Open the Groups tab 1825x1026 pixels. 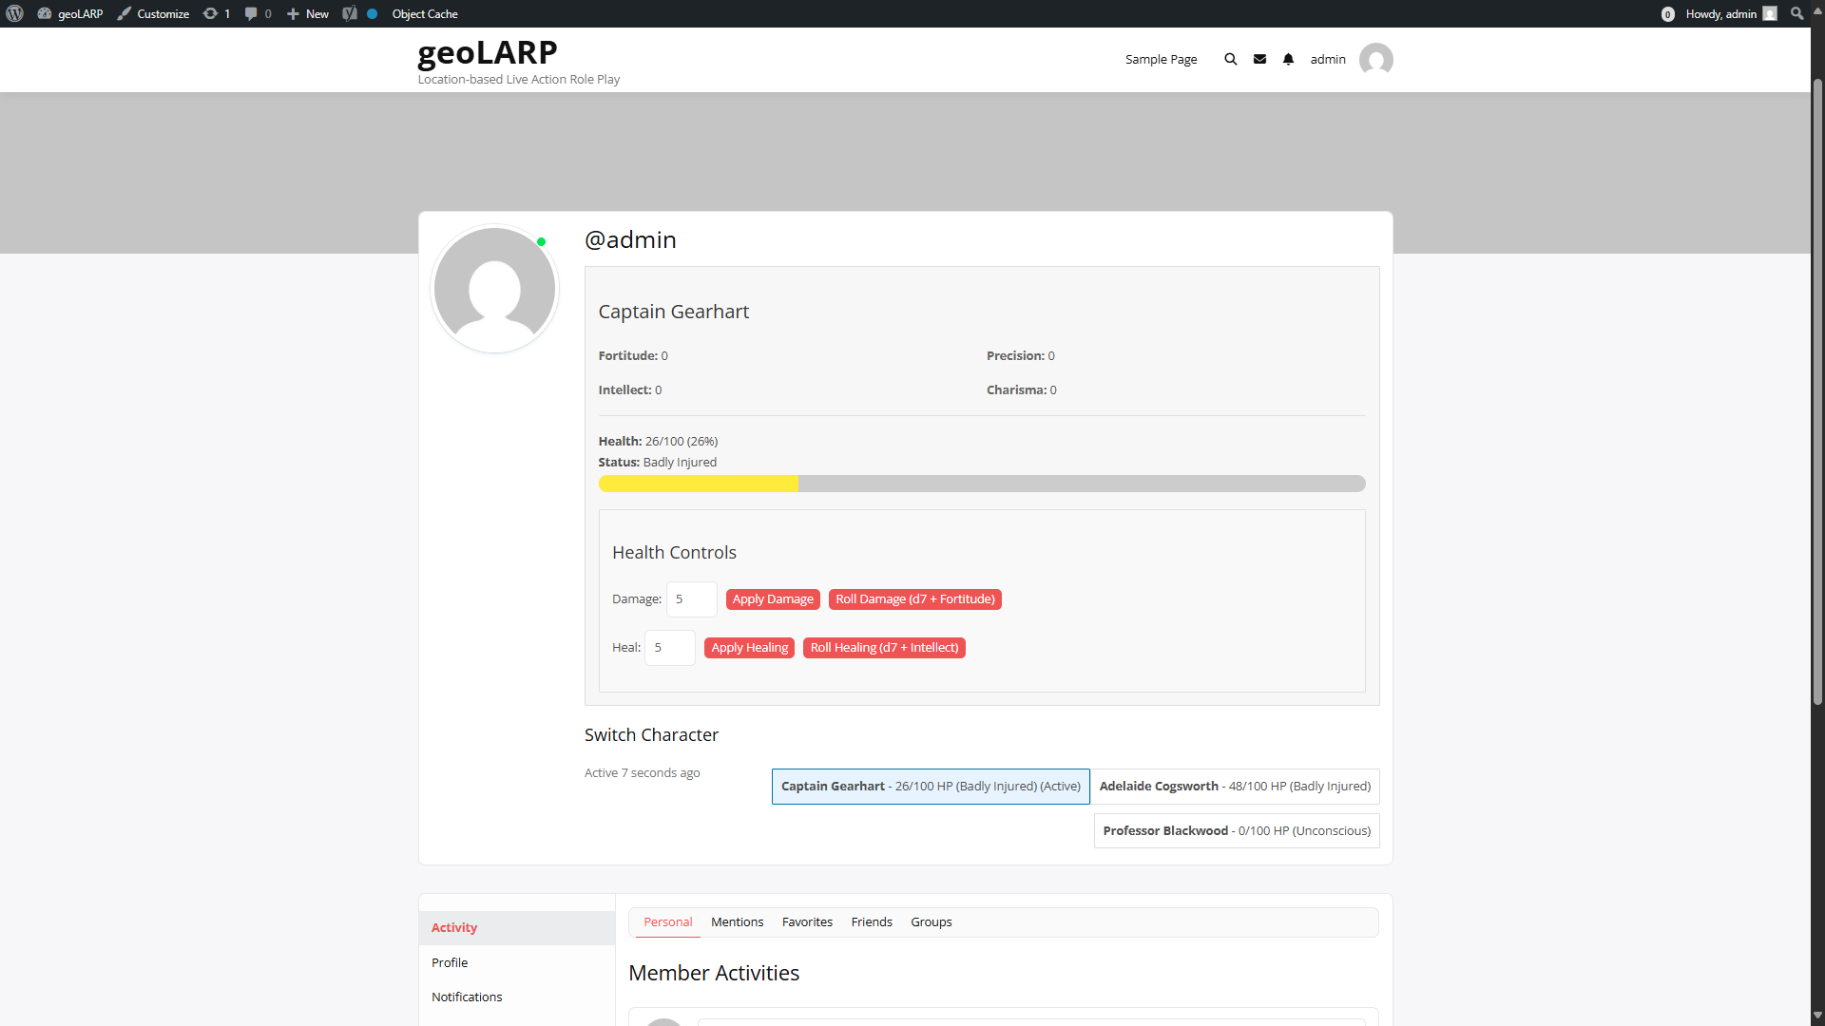pos(931,921)
